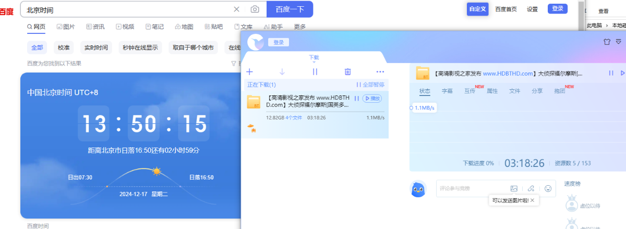Click the camera image search icon in Baidu
This screenshot has height=229, width=626.
(x=255, y=9)
